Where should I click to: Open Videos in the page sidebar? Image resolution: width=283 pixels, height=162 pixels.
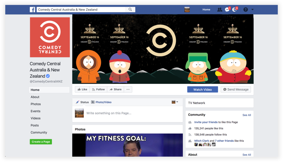tap(35, 118)
